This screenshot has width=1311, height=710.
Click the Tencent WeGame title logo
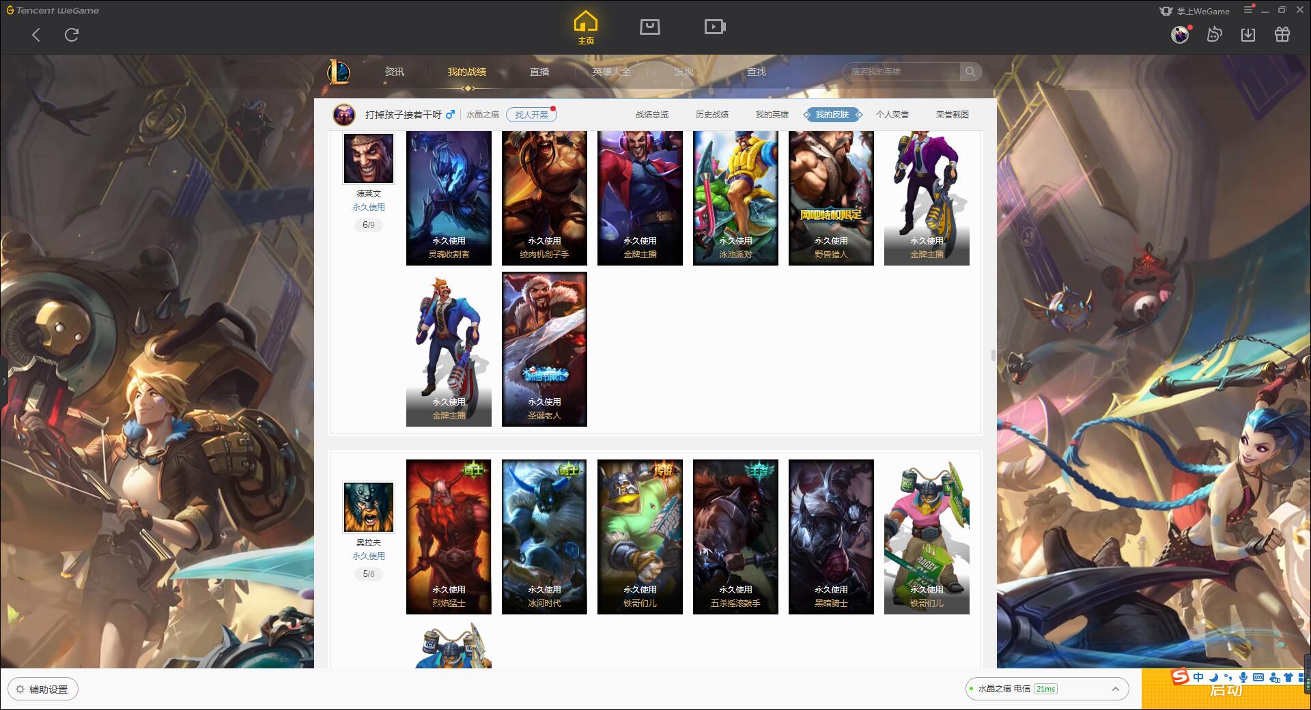point(53,10)
